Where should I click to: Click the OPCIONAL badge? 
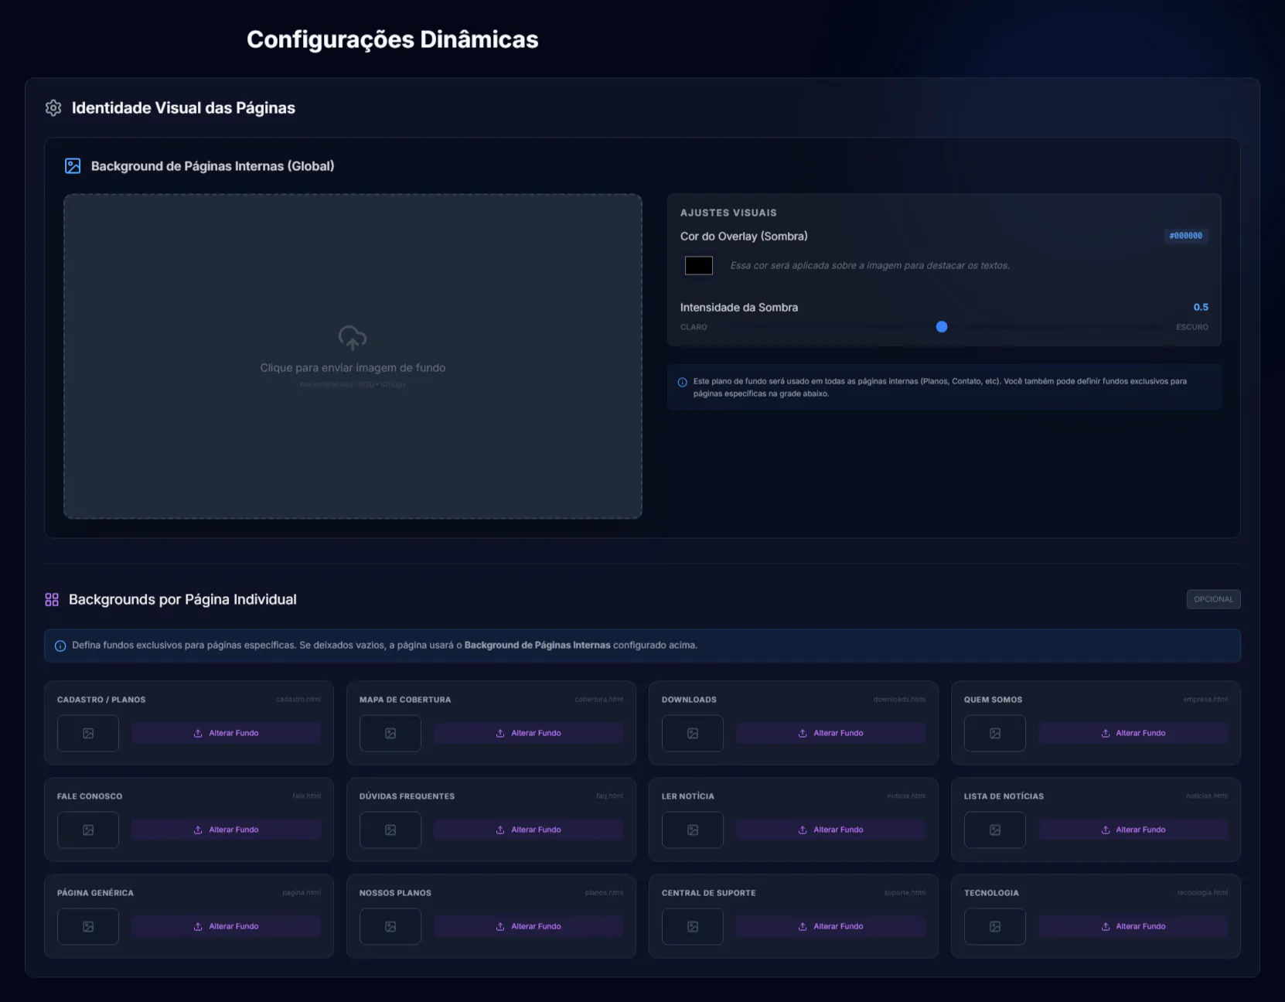1213,600
